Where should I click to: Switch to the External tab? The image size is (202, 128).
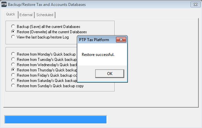(x=26, y=15)
